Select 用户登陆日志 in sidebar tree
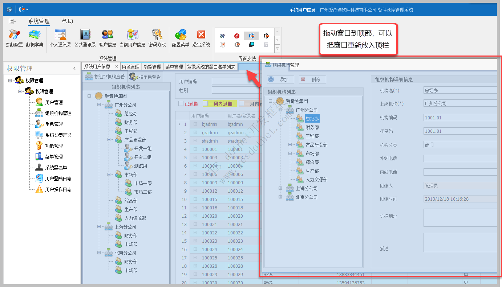The height and width of the screenshot is (287, 502). (x=58, y=179)
